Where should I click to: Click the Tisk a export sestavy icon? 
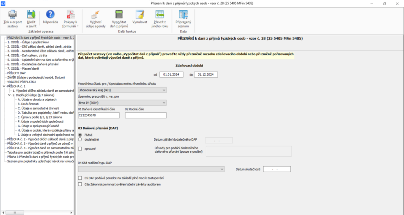point(13,15)
